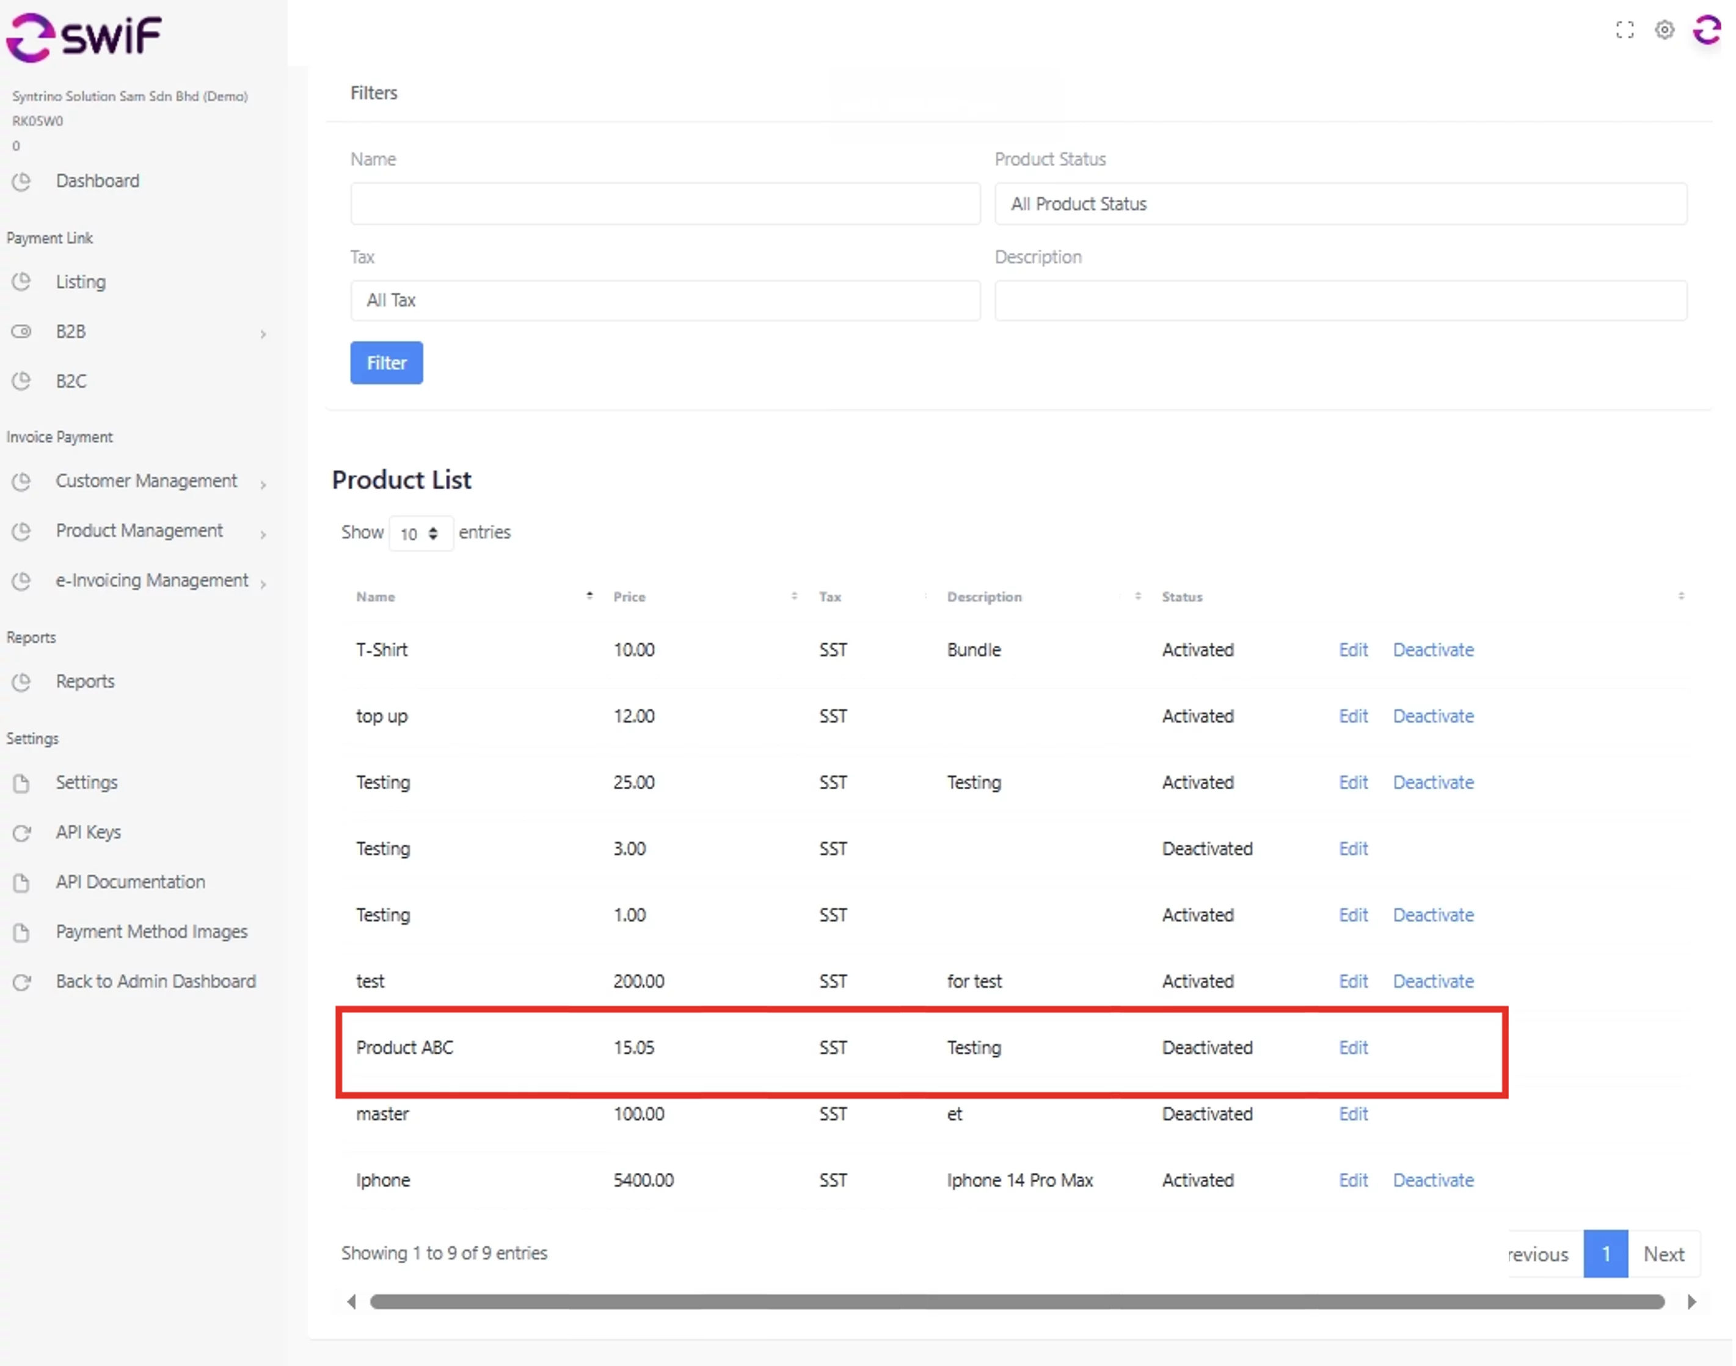1736x1366 pixels.
Task: Click the e-Invoicing Management icon
Action: click(21, 580)
